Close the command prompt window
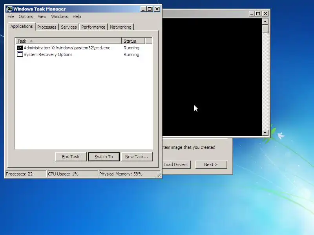The width and height of the screenshot is (314, 235). pos(265,14)
